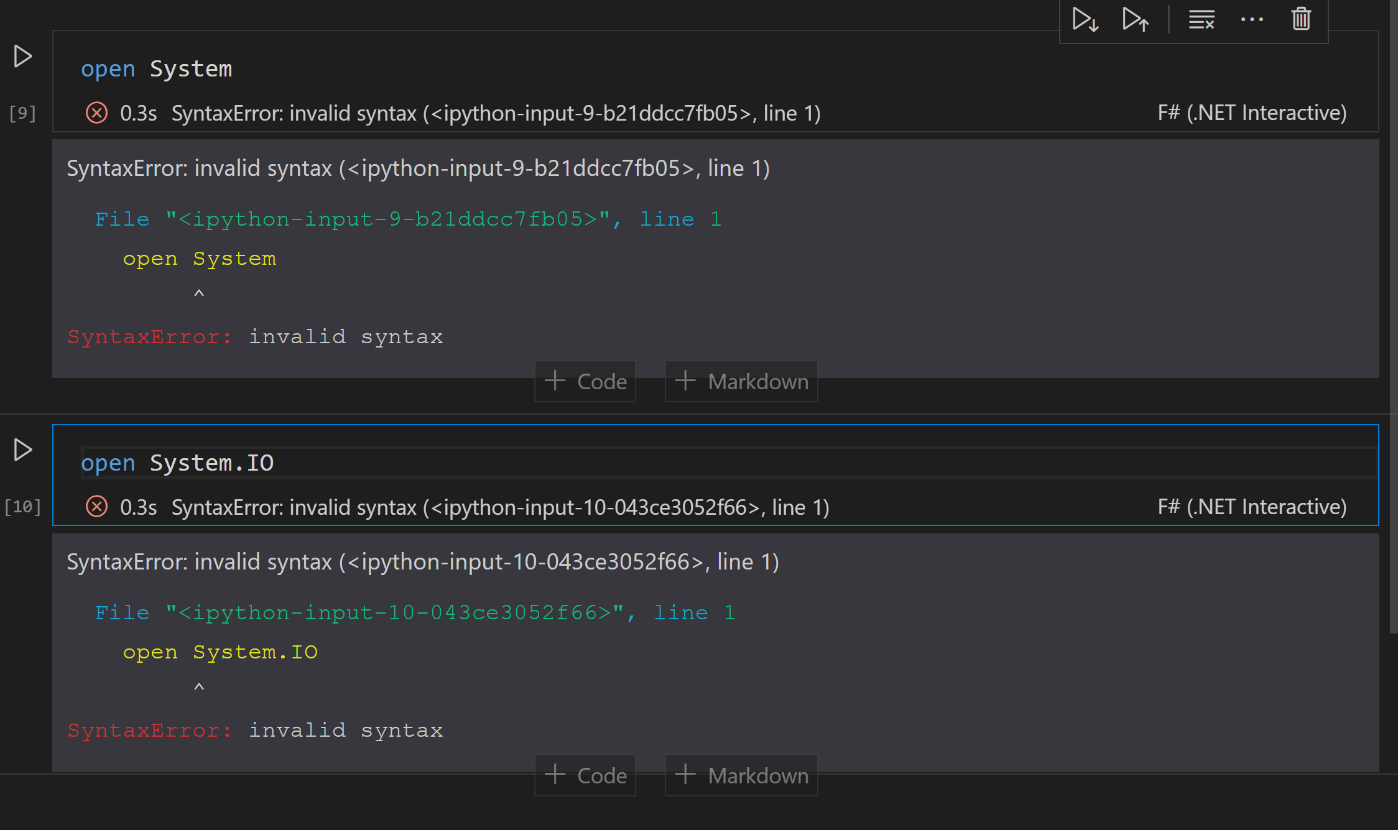Click execution count [9] label

pyautogui.click(x=22, y=113)
